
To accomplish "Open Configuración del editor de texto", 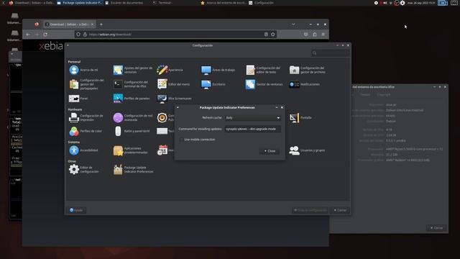I will 263,70.
